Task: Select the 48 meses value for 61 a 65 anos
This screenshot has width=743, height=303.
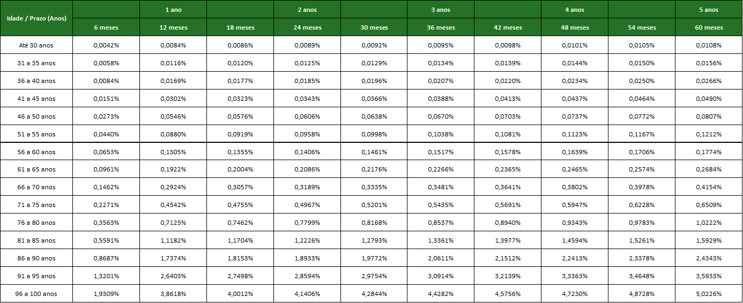Action: 575,169
